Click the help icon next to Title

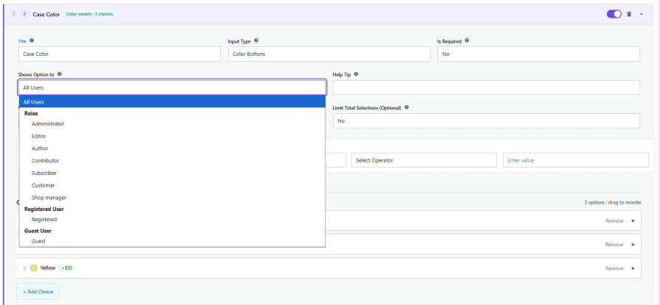(x=32, y=40)
